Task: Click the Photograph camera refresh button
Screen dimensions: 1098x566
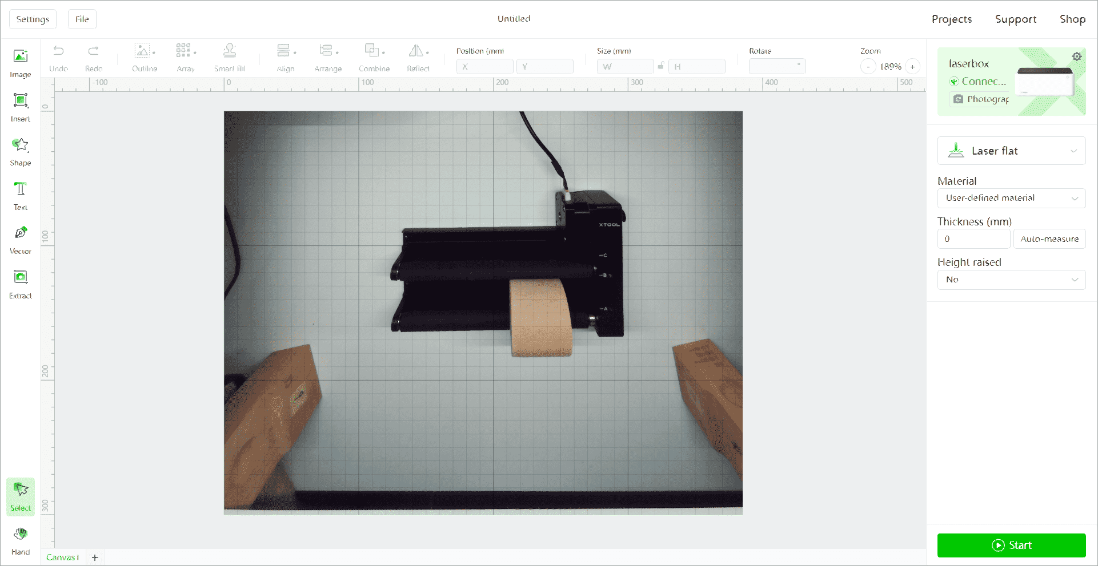Action: point(979,99)
